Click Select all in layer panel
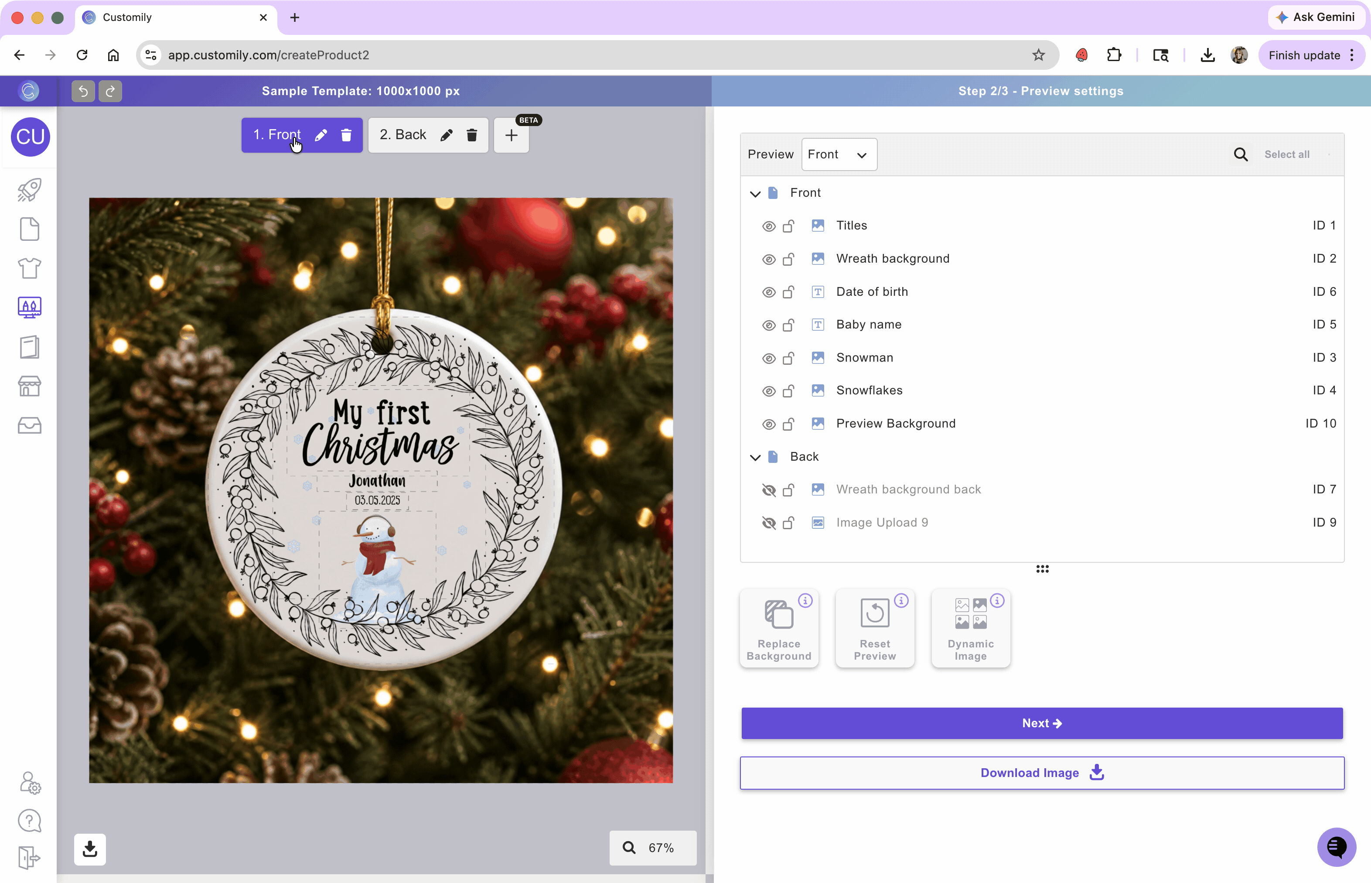1371x883 pixels. click(x=1287, y=154)
